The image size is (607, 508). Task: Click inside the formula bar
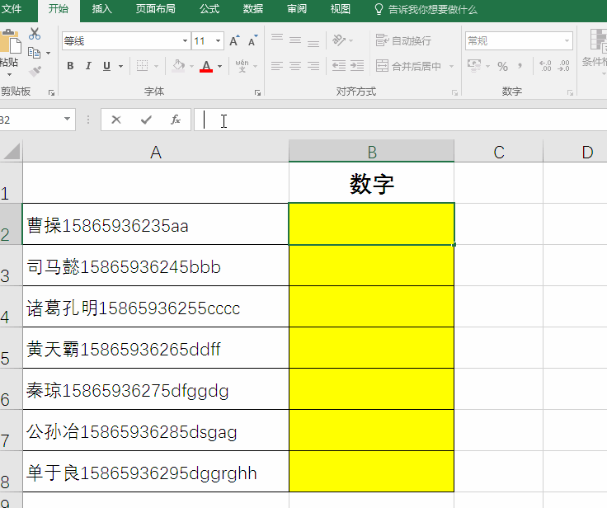point(400,120)
